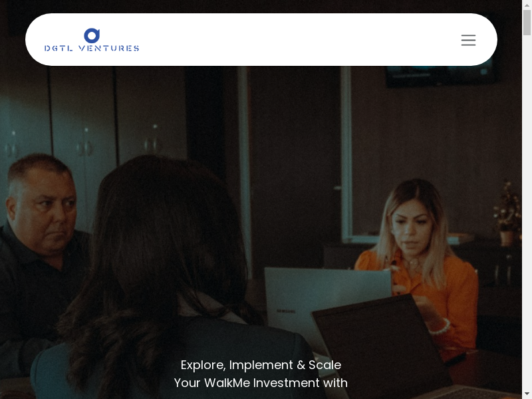The height and width of the screenshot is (399, 532).
Task: Click the 'Your WalkMe Investment with' text line
Action: coord(261,383)
